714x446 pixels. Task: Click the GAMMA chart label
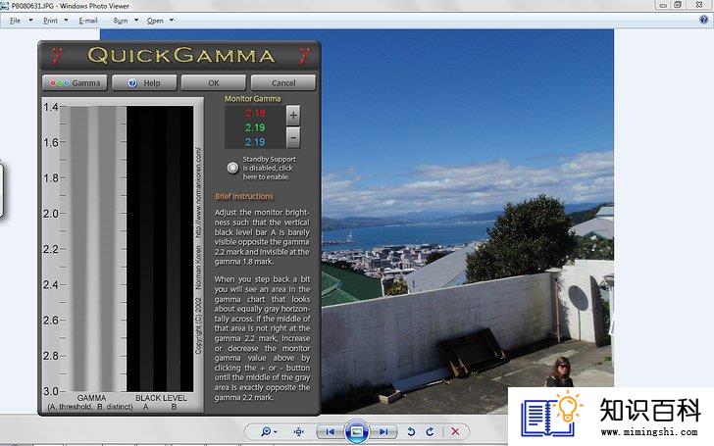click(x=91, y=398)
